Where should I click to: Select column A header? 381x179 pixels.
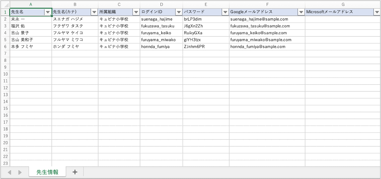tap(31, 4)
